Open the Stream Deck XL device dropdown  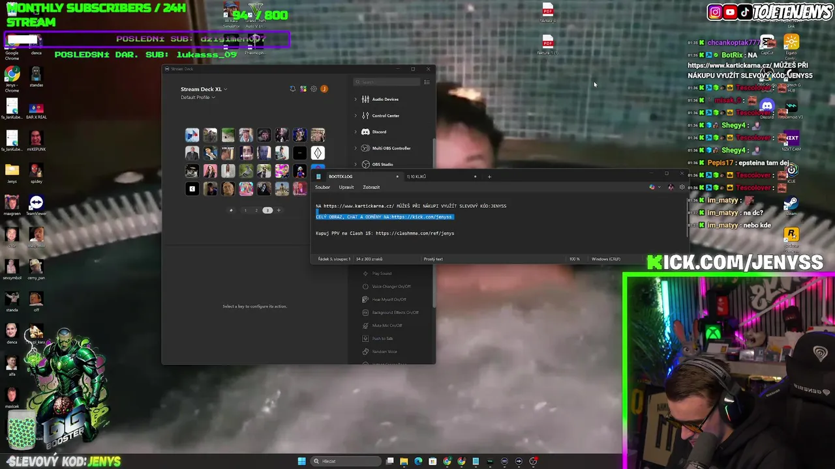coord(204,89)
